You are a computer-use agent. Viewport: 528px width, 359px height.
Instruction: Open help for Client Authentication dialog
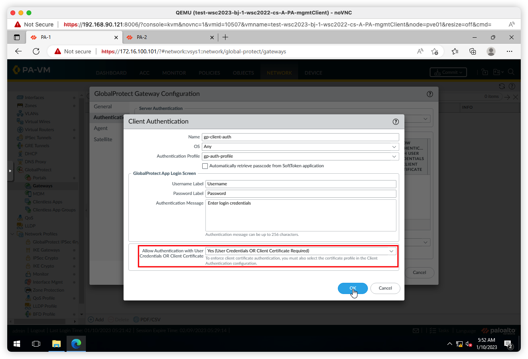pos(396,122)
